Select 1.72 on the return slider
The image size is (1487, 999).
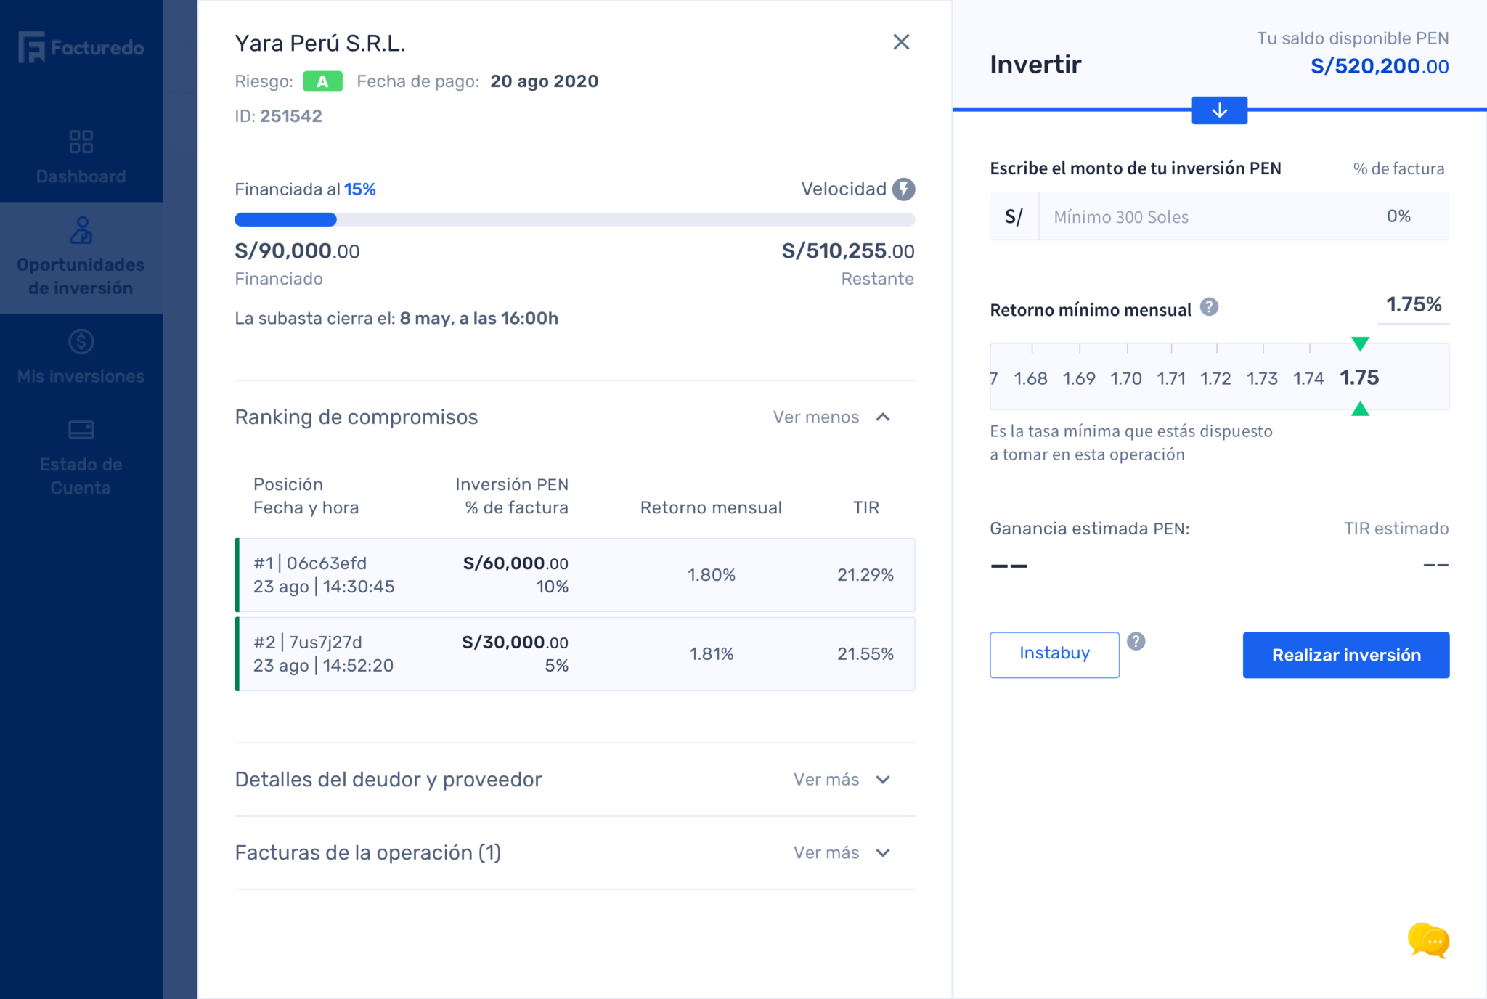click(x=1215, y=378)
